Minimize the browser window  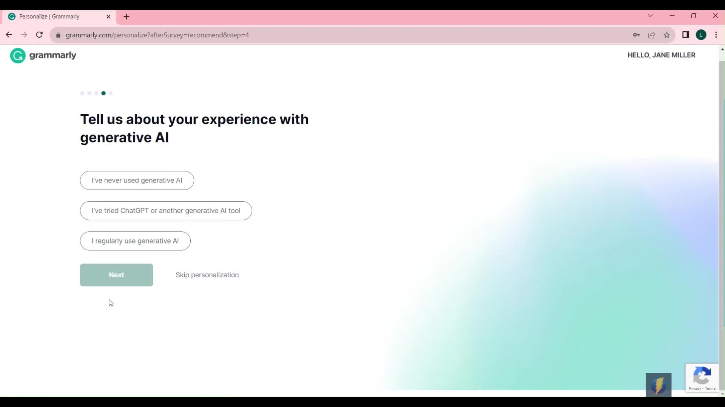pos(672,16)
